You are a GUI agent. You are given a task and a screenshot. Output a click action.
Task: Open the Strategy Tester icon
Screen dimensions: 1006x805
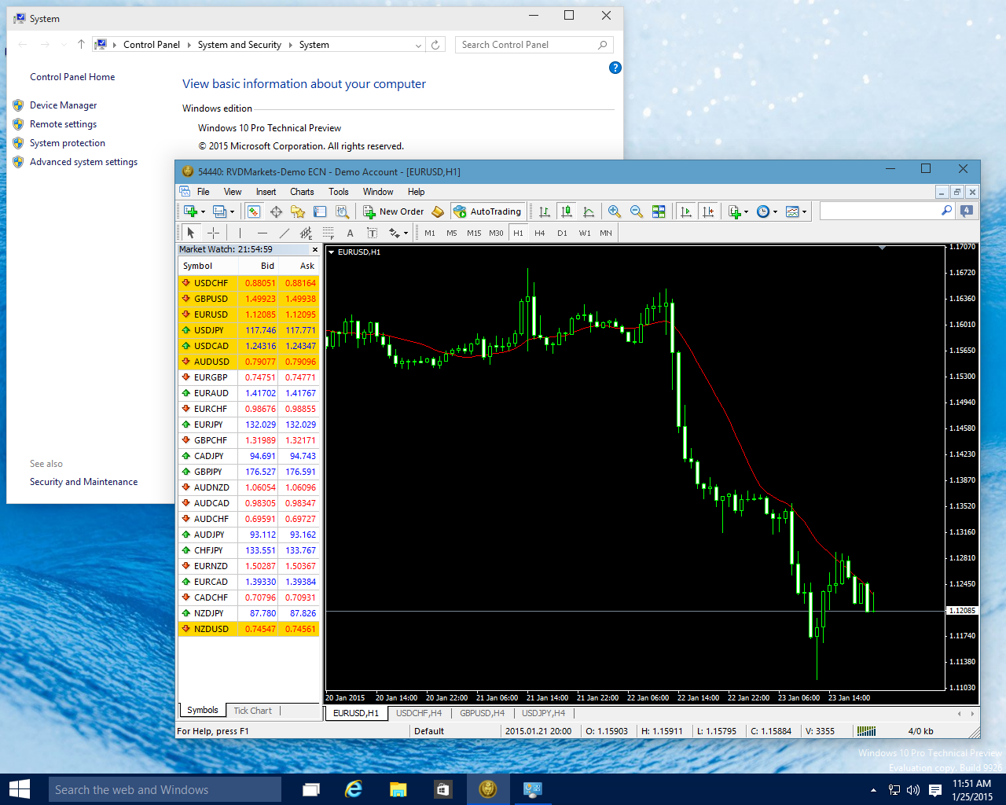(342, 211)
